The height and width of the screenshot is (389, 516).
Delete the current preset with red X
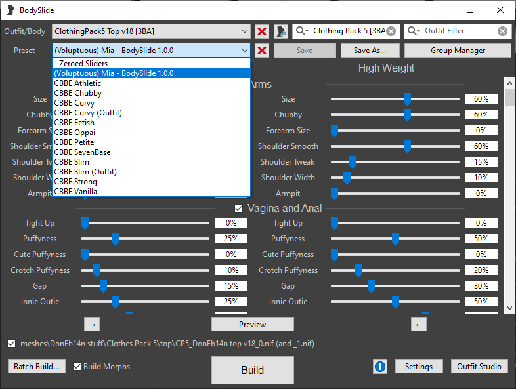point(262,51)
